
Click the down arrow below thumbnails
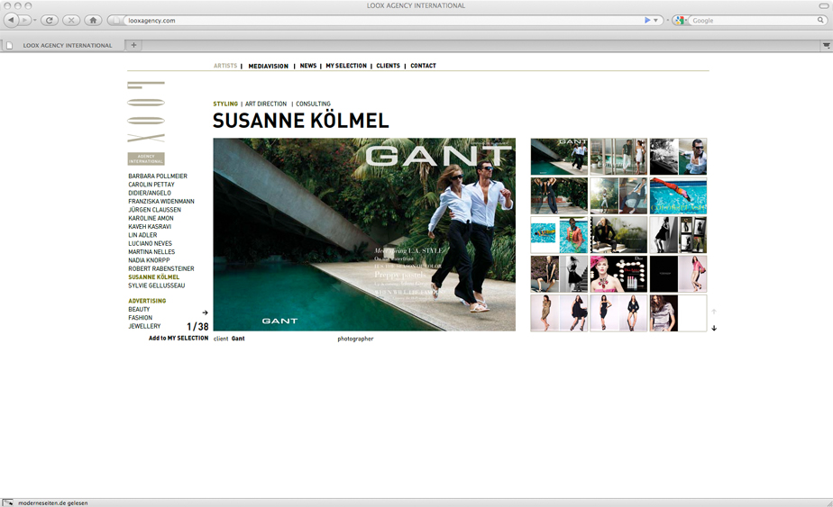pyautogui.click(x=714, y=328)
